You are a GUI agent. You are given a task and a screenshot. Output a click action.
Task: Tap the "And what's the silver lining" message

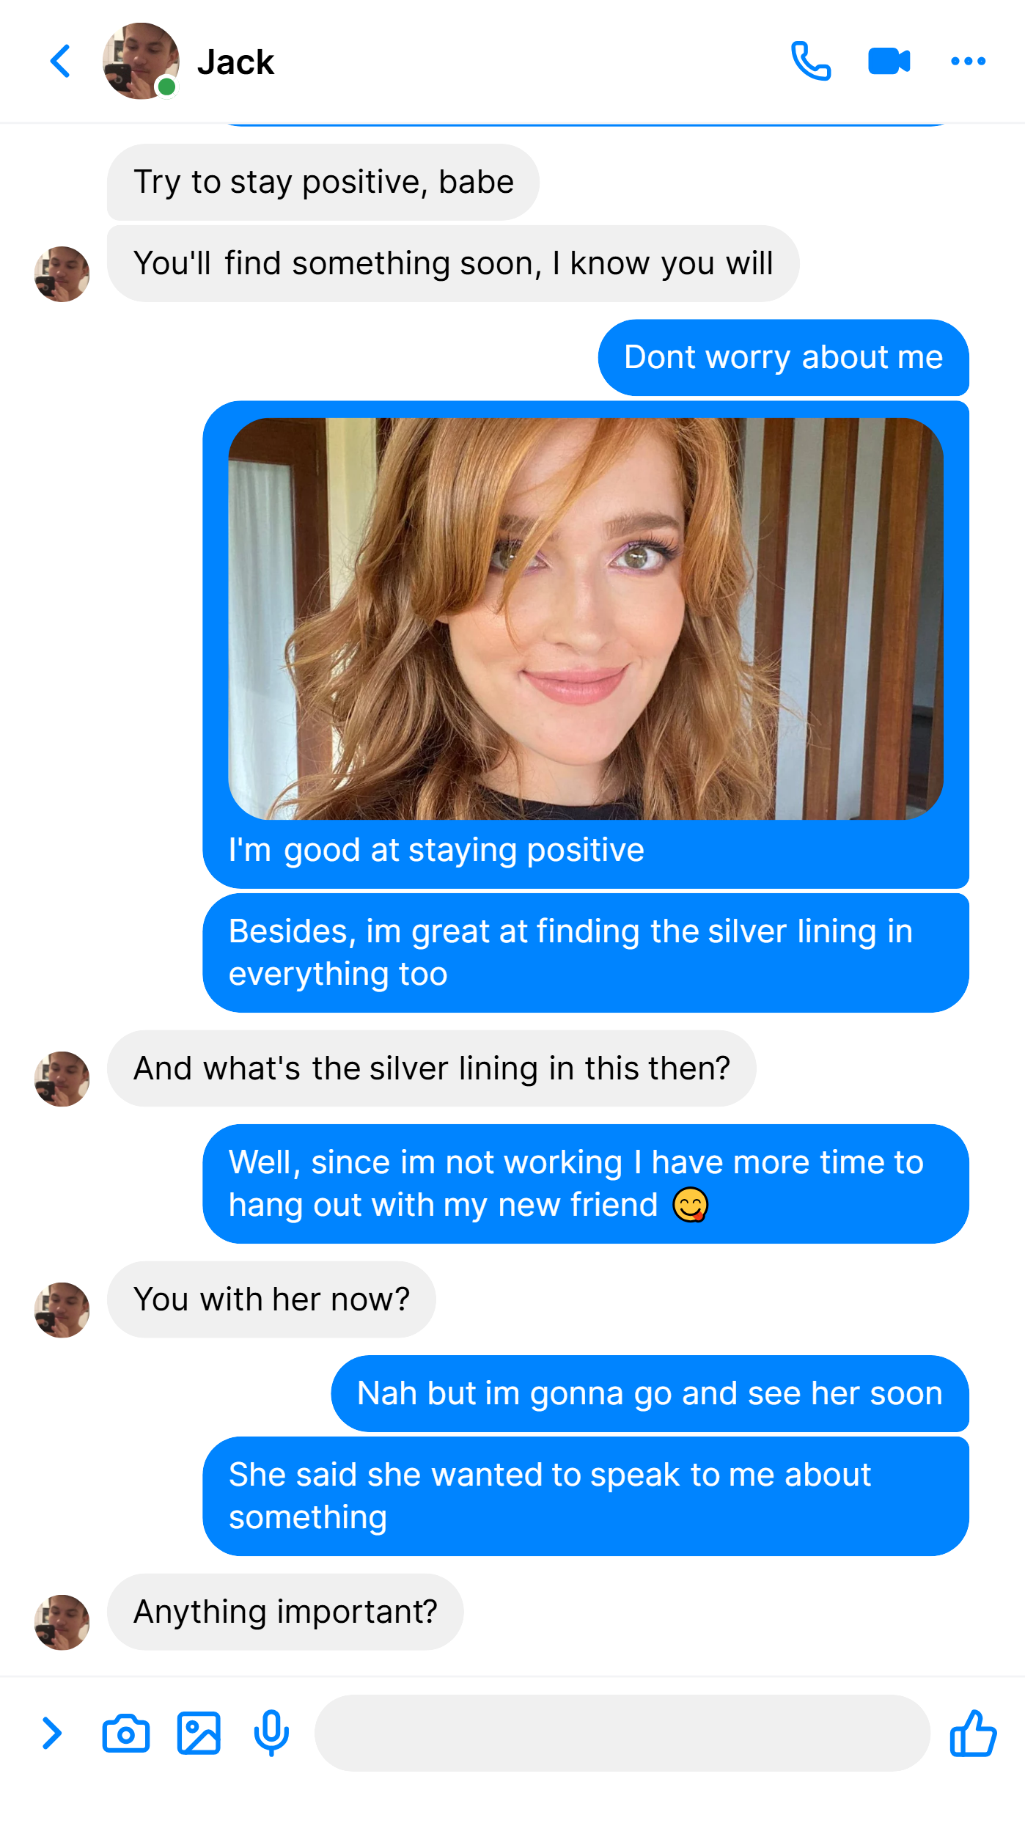tap(432, 1068)
